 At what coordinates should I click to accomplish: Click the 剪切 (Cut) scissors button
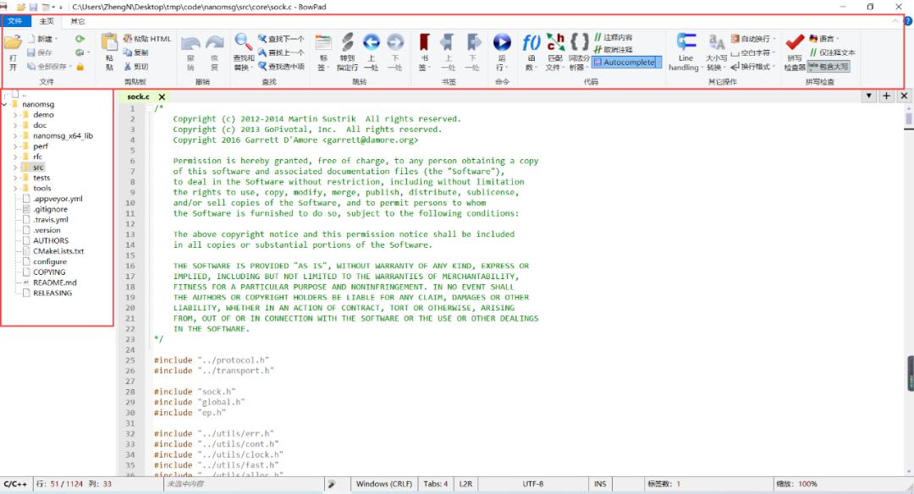[x=135, y=67]
